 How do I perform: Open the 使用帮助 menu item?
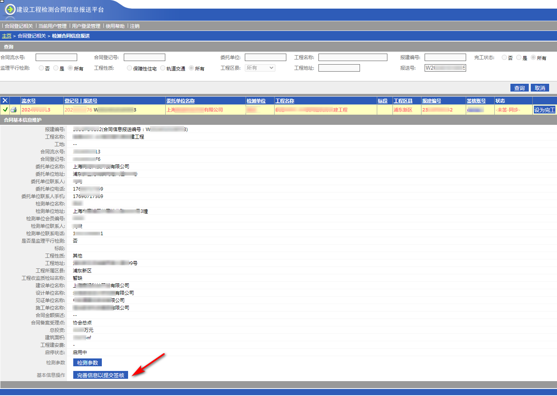tap(115, 26)
